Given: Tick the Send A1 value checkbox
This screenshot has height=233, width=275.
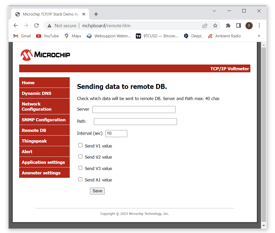Looking at the screenshot, I should [x=80, y=179].
